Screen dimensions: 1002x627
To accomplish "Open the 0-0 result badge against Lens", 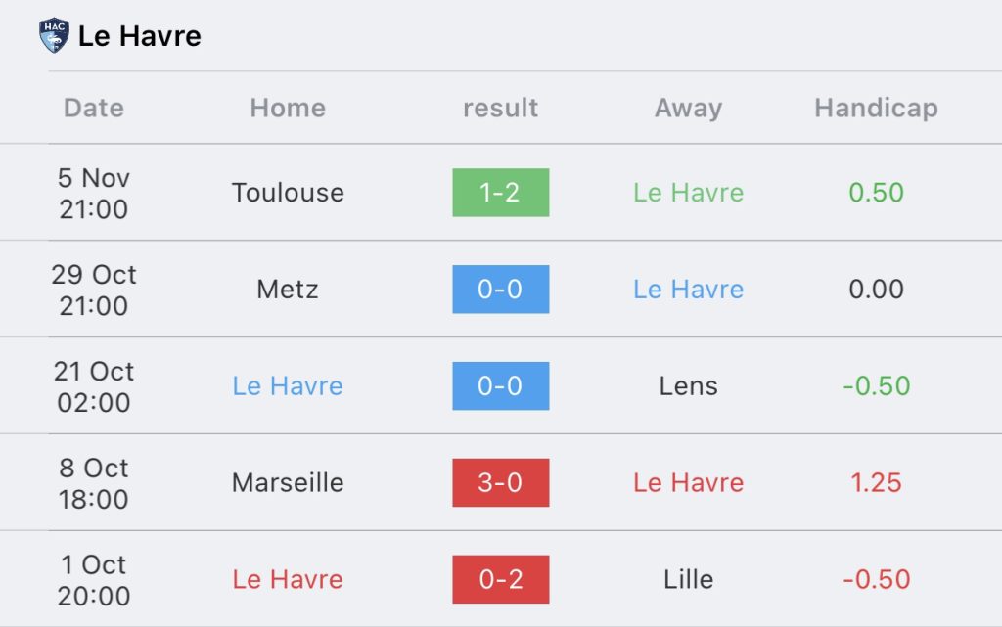I will (500, 385).
